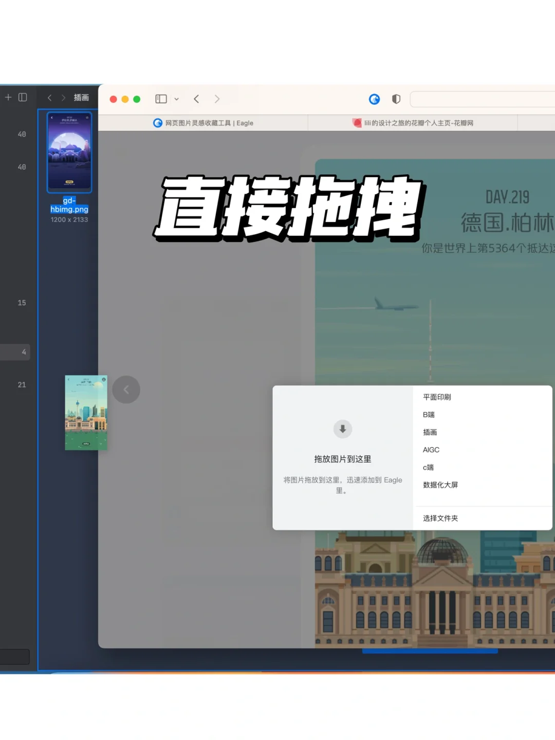Switch to the Eagle 网页图片灵感收藏工具 tab
Image resolution: width=555 pixels, height=740 pixels.
(203, 123)
